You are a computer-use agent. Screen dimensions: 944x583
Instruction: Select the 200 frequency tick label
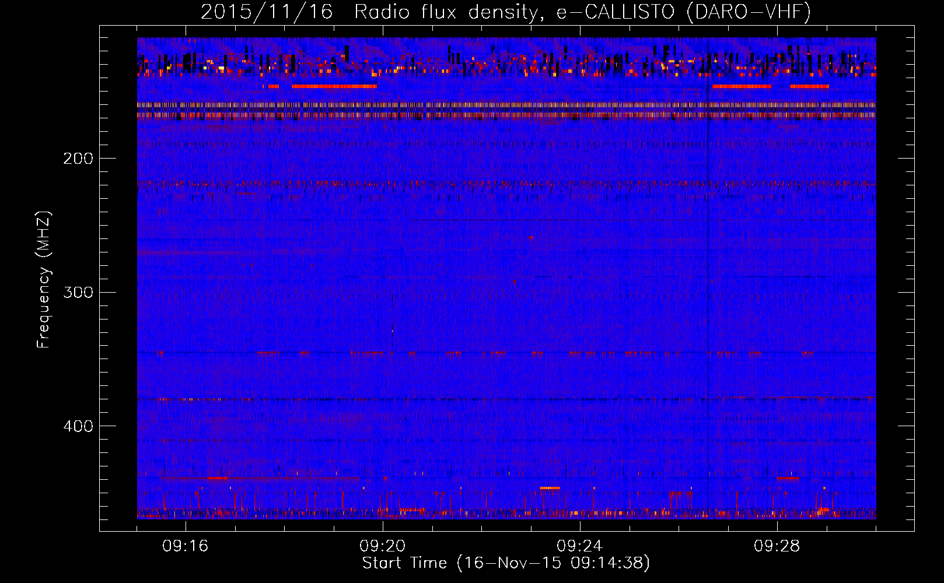tap(78, 159)
